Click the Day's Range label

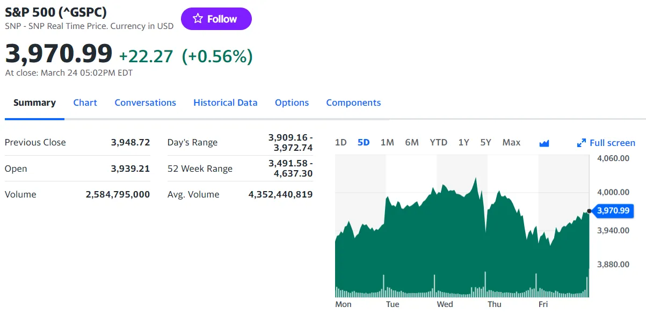[x=193, y=142]
